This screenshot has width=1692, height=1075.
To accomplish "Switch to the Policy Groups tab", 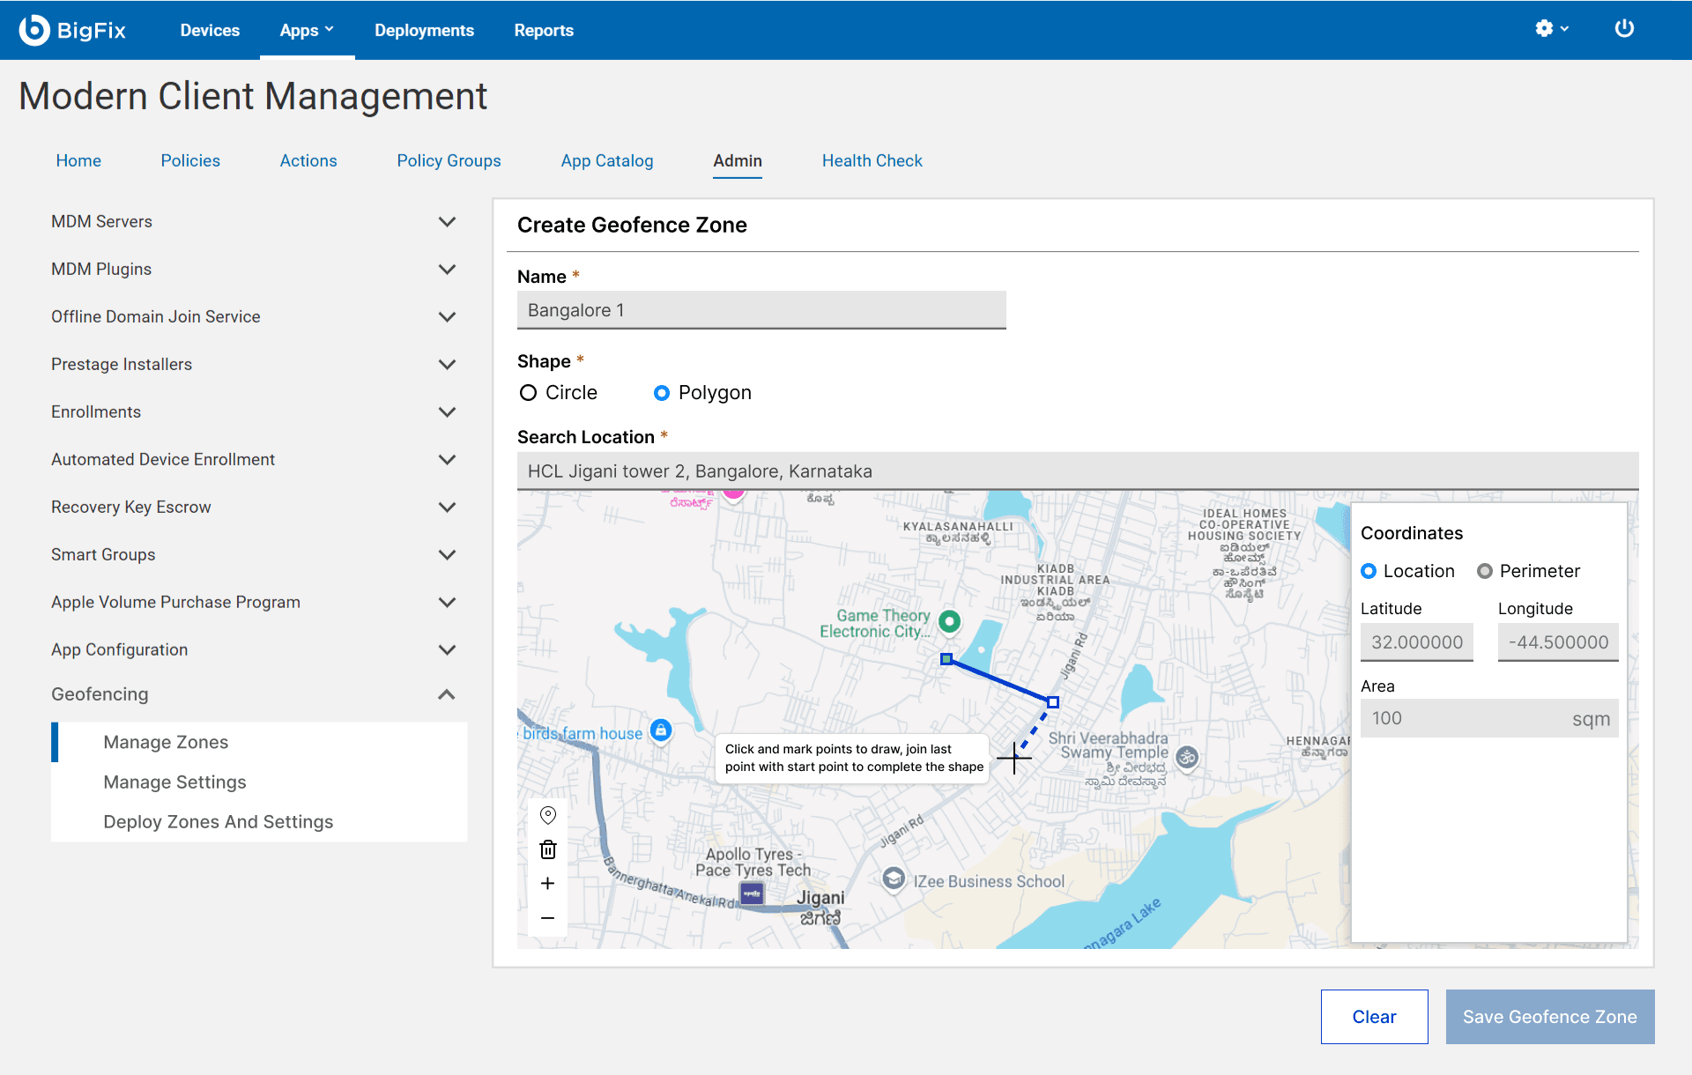I will (449, 160).
